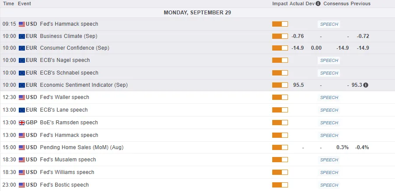Click the info icon beside Dev header

click(x=318, y=3)
